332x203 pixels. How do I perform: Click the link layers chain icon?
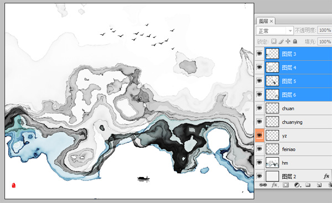pos(263,185)
